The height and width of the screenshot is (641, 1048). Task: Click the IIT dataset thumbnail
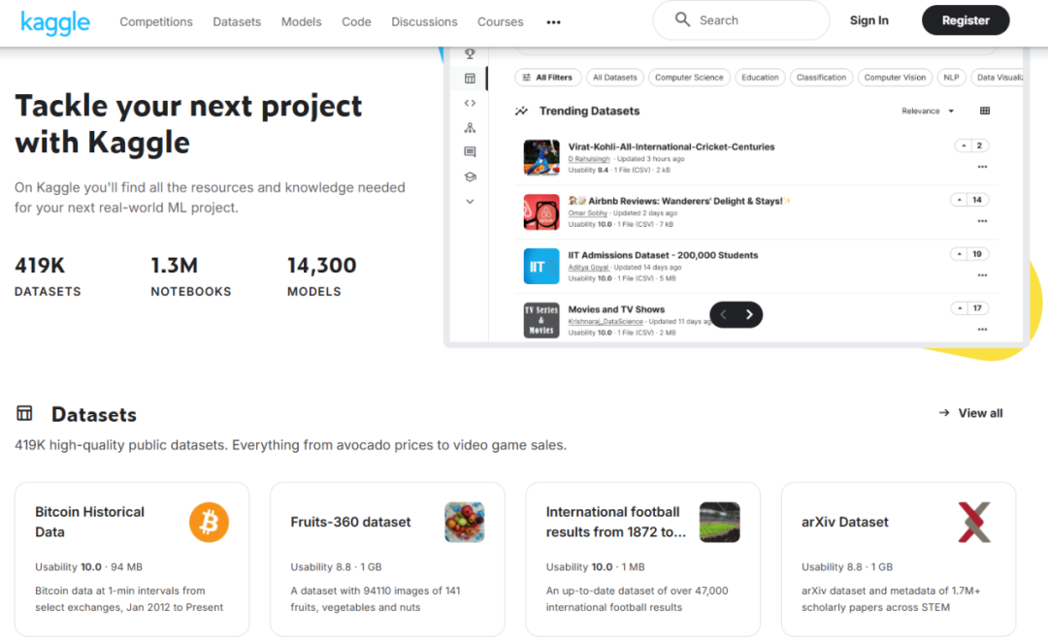coord(541,266)
